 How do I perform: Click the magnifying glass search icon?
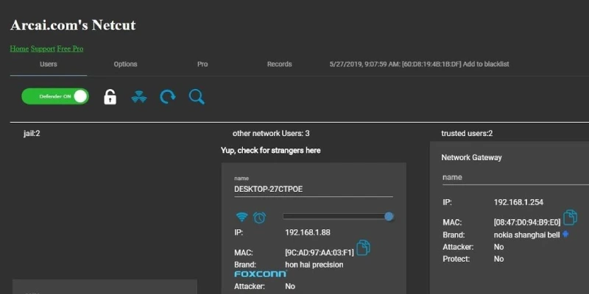197,96
